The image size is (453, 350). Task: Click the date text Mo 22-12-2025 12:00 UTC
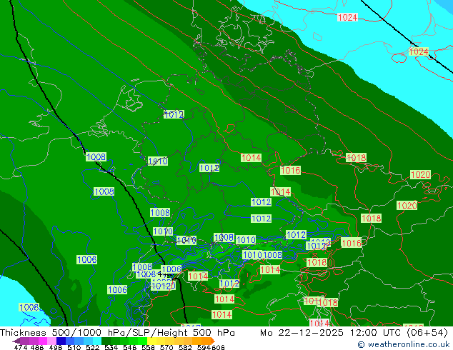331,333
